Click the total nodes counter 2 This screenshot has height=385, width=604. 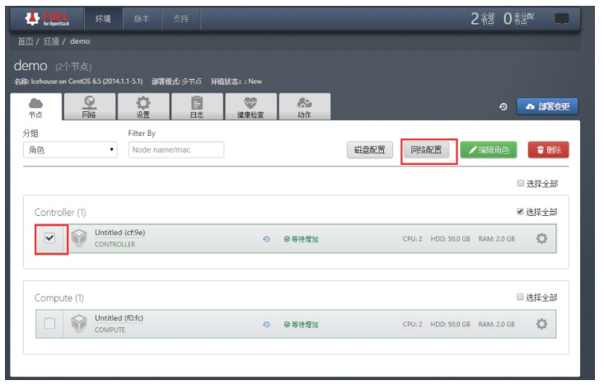point(482,18)
